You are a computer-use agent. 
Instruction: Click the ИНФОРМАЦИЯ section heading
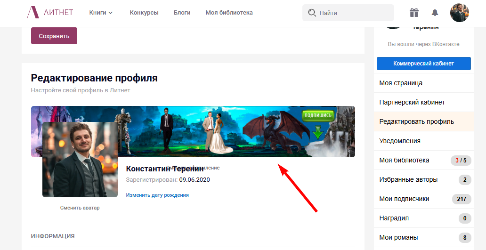point(53,236)
